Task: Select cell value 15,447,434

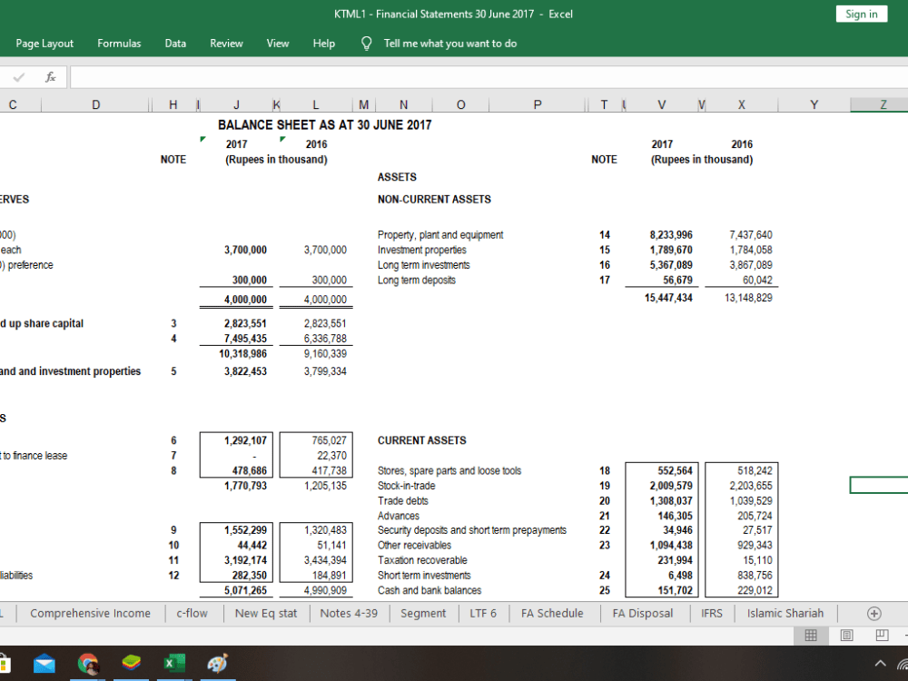Action: (668, 298)
